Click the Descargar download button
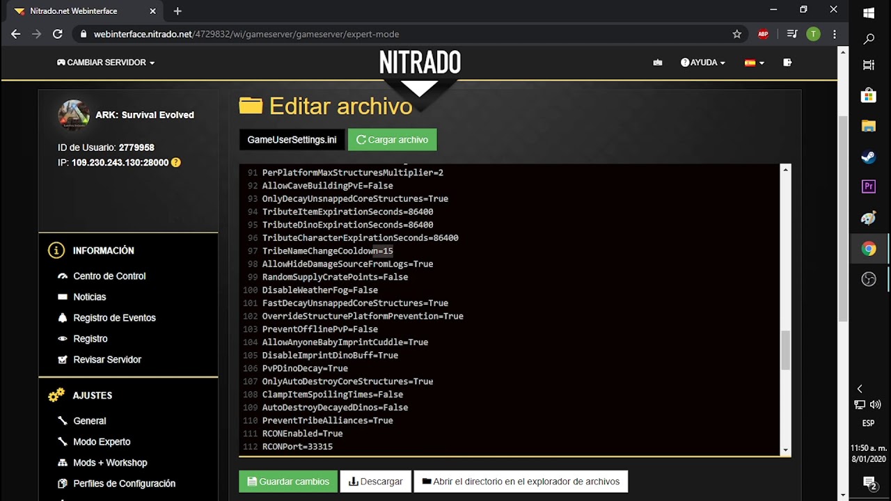Viewport: 891px width, 501px height. click(375, 482)
